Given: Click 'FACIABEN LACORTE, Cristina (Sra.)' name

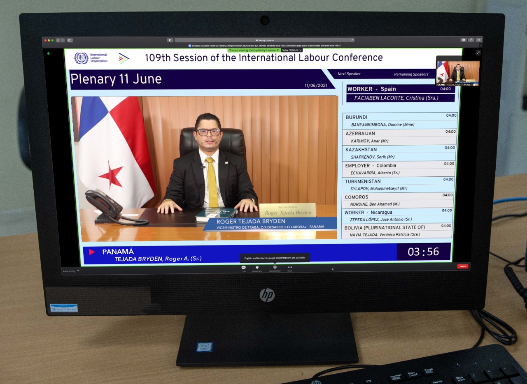Looking at the screenshot, I should pos(396,98).
